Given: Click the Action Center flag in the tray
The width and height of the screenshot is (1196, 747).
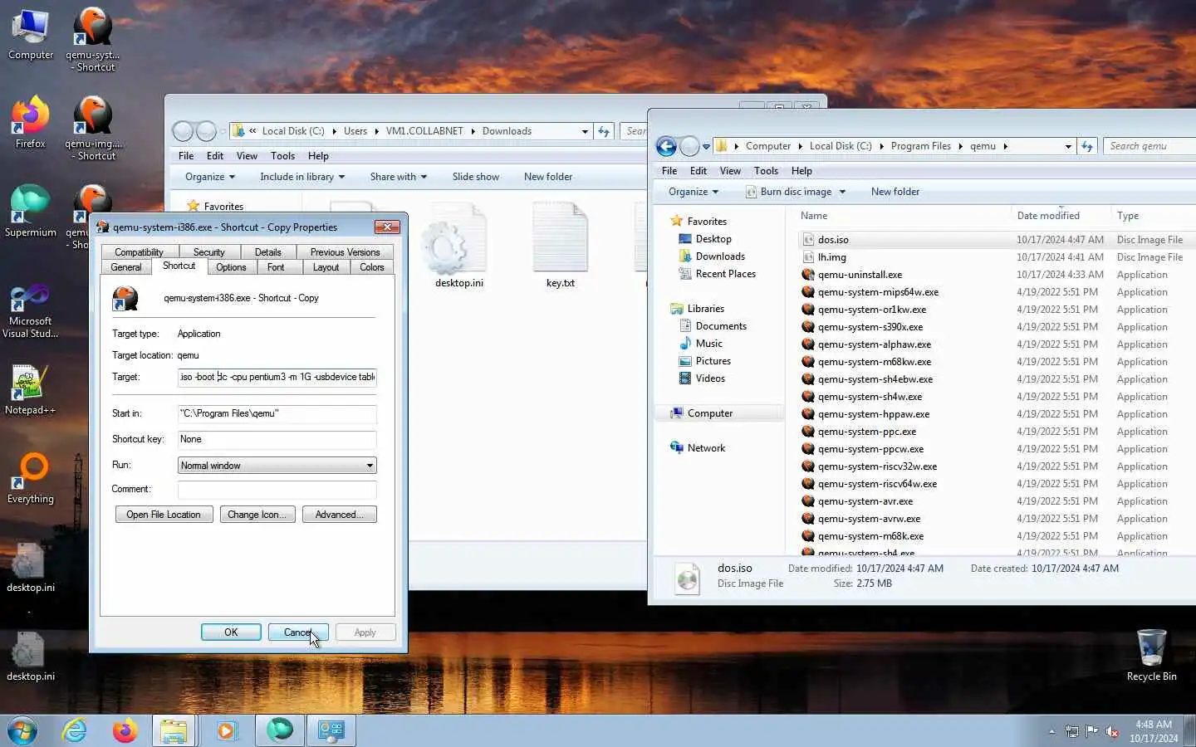Looking at the screenshot, I should coord(1092,731).
